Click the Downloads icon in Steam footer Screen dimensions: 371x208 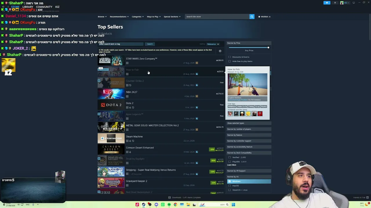pos(170,198)
